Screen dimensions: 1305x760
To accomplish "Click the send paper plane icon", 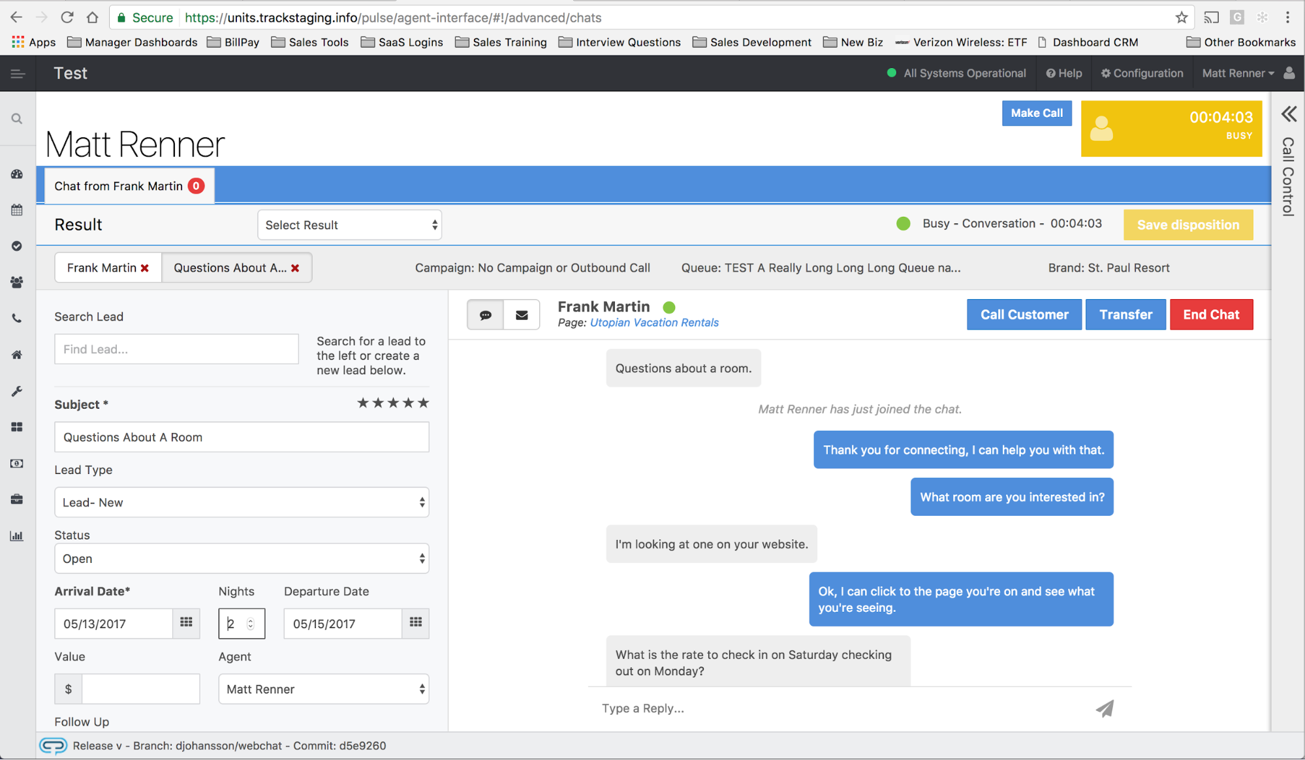I will [x=1105, y=708].
